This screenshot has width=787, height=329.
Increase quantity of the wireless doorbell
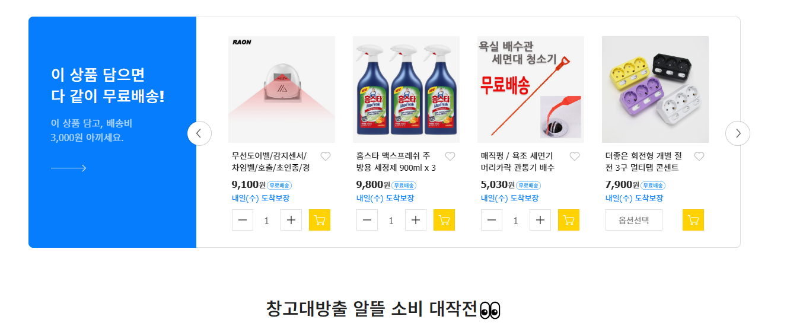[291, 220]
